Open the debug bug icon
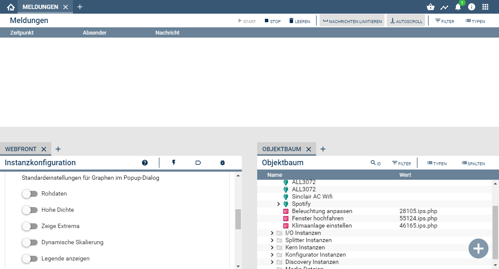The width and height of the screenshot is (499, 269). (x=222, y=163)
